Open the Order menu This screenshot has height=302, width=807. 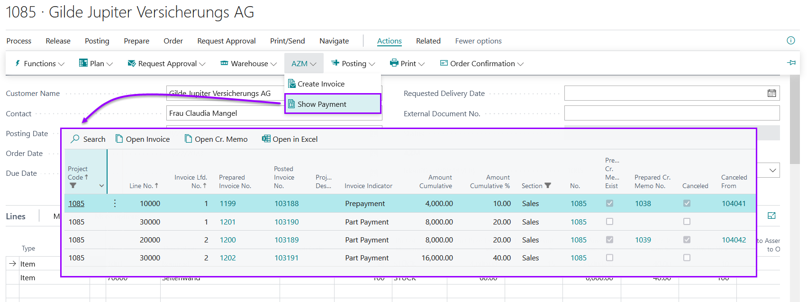(x=173, y=41)
